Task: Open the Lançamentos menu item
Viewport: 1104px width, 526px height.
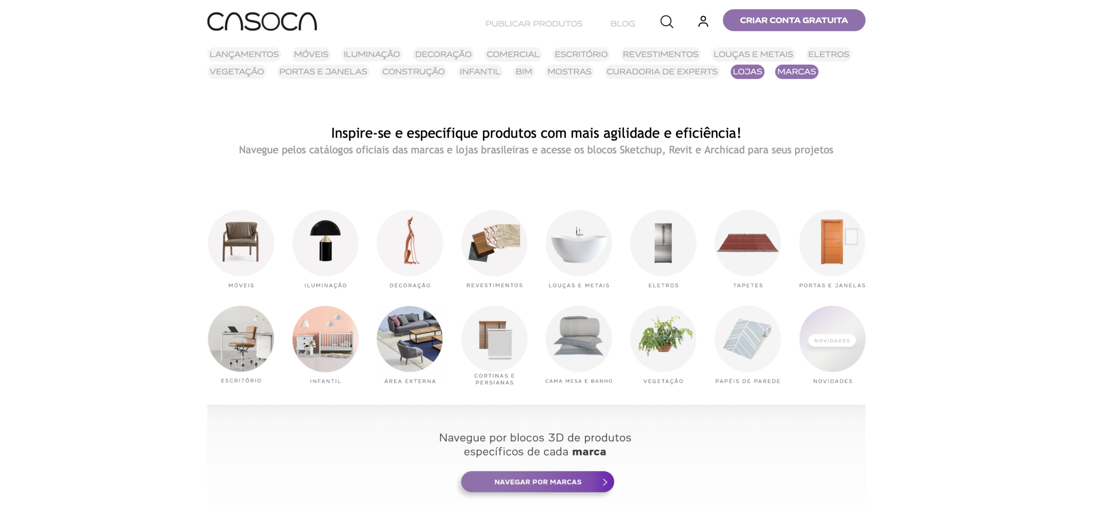Action: (x=244, y=54)
